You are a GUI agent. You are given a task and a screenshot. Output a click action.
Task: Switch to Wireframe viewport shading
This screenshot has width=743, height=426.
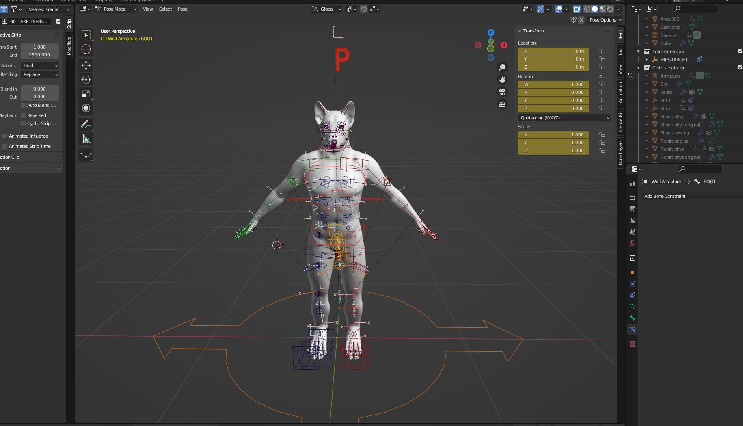tap(587, 9)
